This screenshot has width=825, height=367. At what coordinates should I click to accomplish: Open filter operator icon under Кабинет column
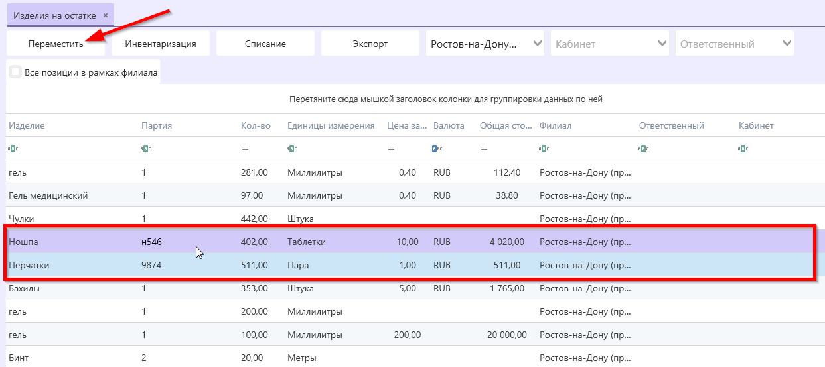click(743, 149)
